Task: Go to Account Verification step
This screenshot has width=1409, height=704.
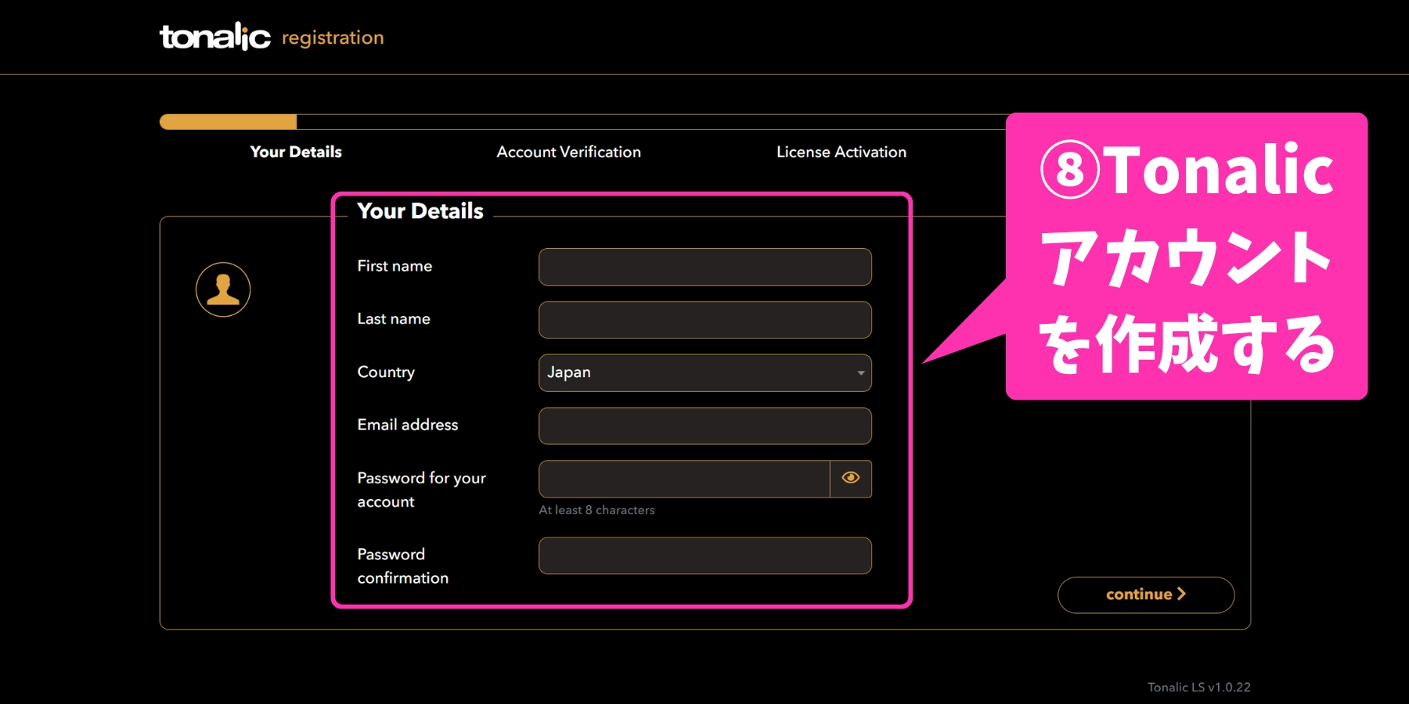Action: click(568, 152)
